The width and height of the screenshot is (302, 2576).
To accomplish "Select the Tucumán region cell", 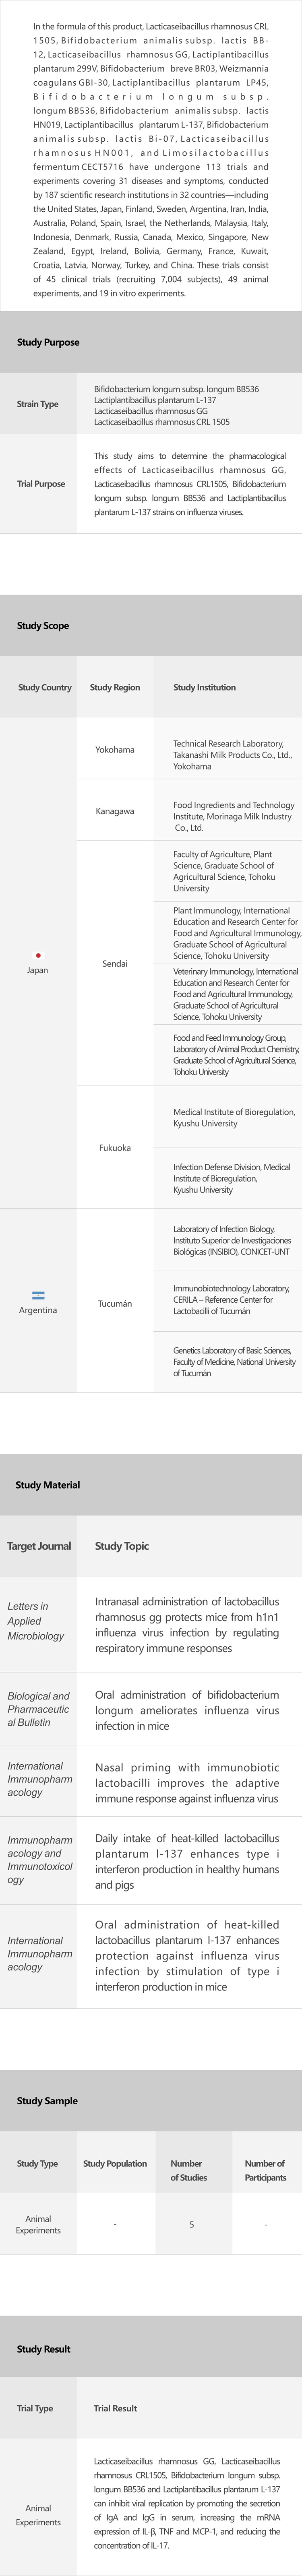I will pyautogui.click(x=115, y=1304).
